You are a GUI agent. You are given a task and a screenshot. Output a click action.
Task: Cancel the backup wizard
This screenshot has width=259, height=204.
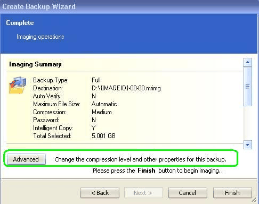pyautogui.click(x=188, y=193)
